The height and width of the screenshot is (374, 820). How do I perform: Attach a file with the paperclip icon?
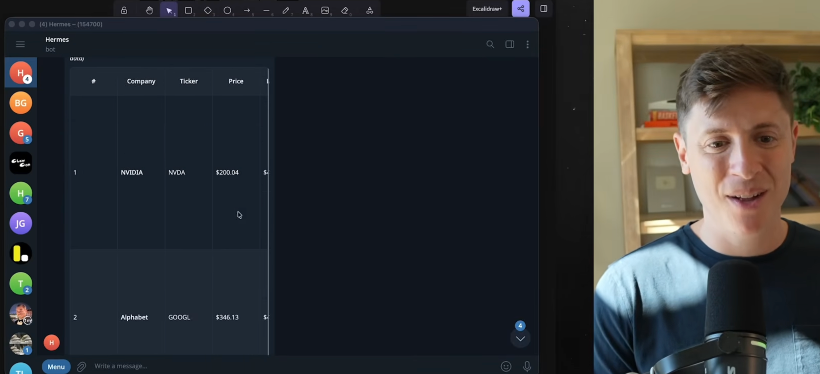pyautogui.click(x=81, y=367)
